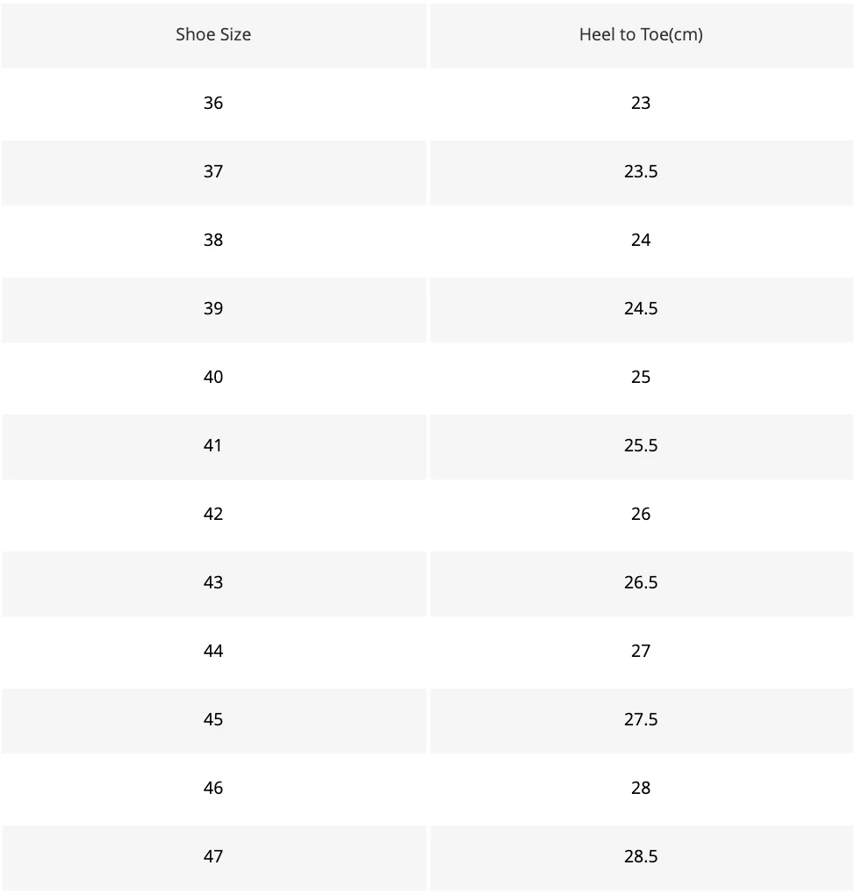Image resolution: width=855 pixels, height=894 pixels.
Task: Select shoe size 44 cell
Action: point(213,651)
